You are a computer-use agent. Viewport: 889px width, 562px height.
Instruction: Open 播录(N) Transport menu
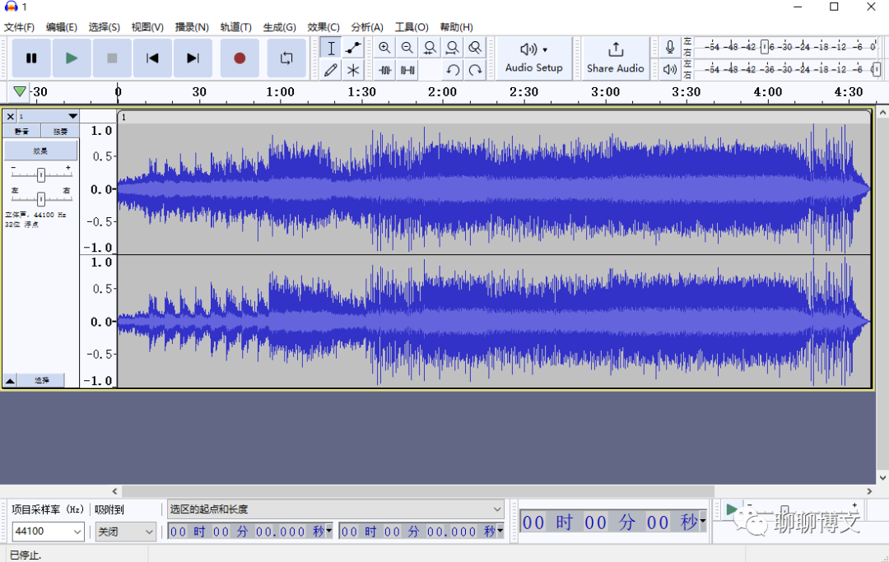(x=192, y=27)
